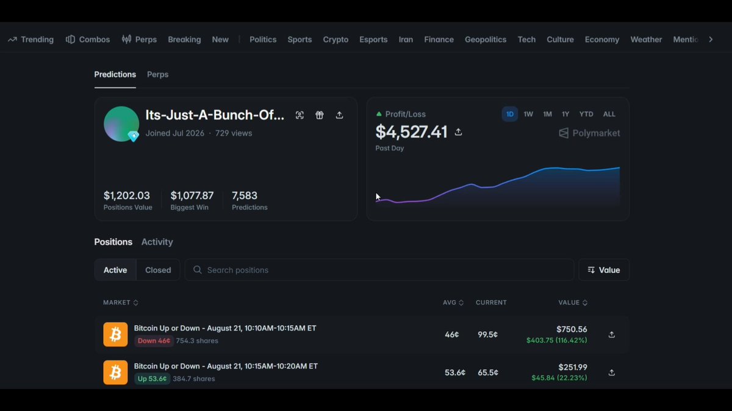The image size is (732, 411).
Task: Open the Combos category
Action: (x=88, y=40)
